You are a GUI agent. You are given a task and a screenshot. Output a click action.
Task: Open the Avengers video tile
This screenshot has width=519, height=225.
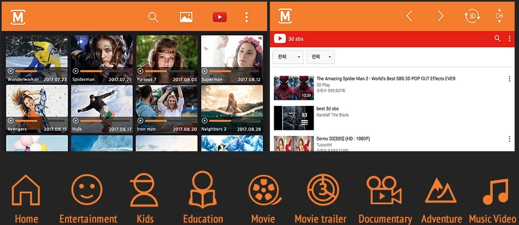coord(37,109)
